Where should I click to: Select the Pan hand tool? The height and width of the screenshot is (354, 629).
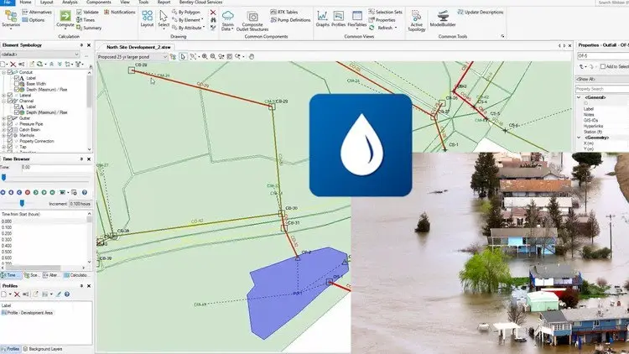pyautogui.click(x=251, y=56)
